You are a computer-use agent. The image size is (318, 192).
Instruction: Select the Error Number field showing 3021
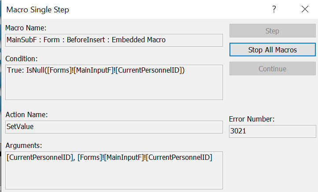[272, 131]
